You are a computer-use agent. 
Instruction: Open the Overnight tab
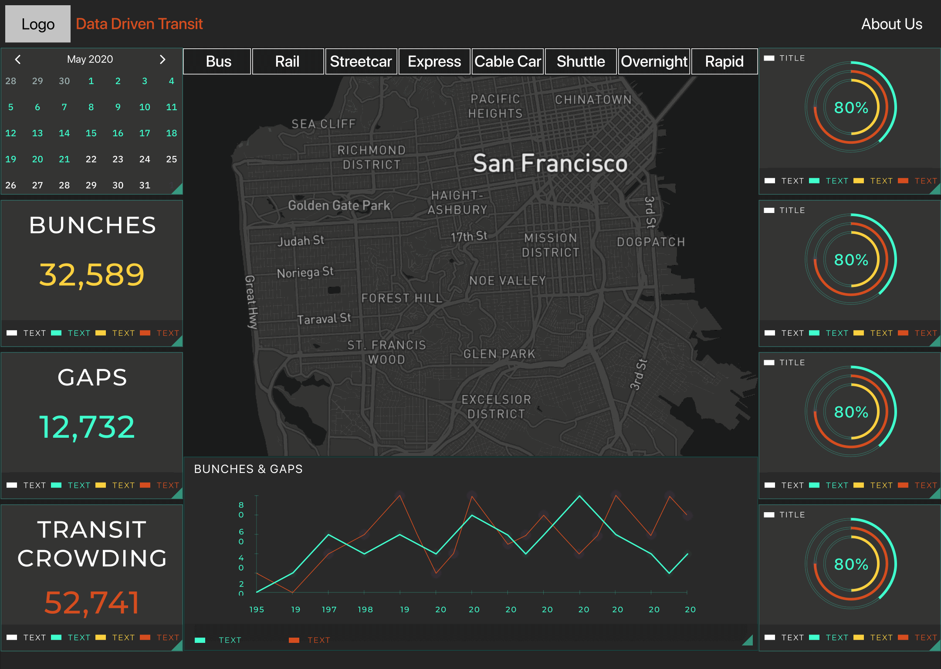pos(653,61)
